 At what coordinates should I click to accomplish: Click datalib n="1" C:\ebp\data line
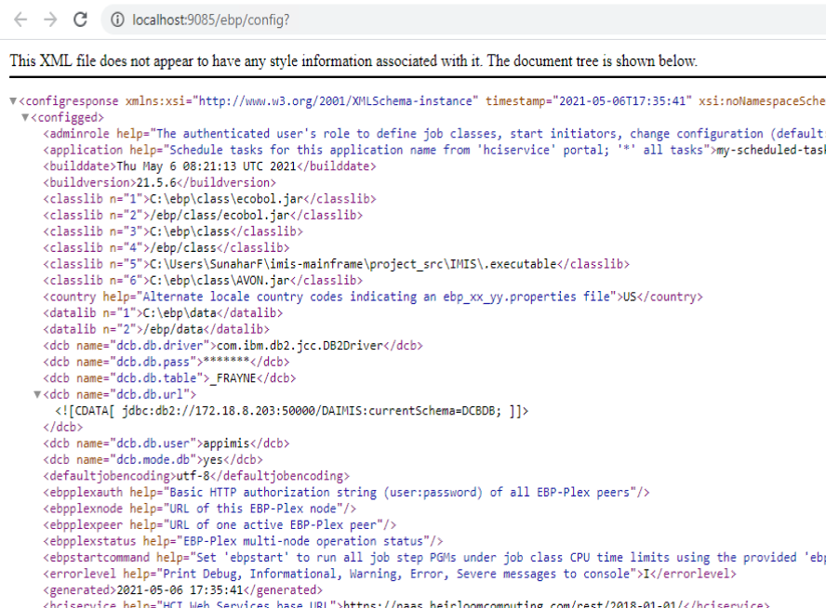click(x=163, y=313)
